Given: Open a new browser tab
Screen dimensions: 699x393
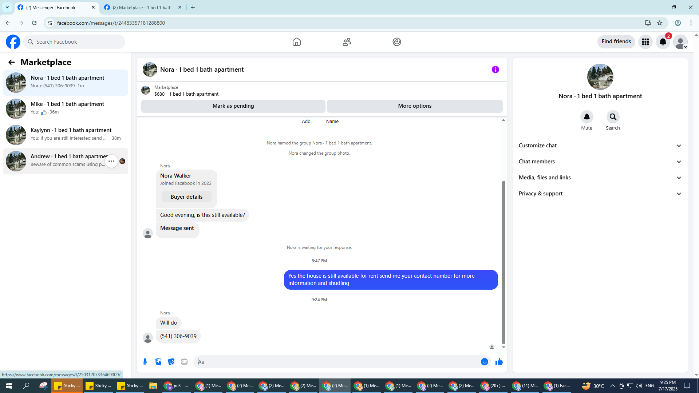Looking at the screenshot, I should [x=193, y=7].
